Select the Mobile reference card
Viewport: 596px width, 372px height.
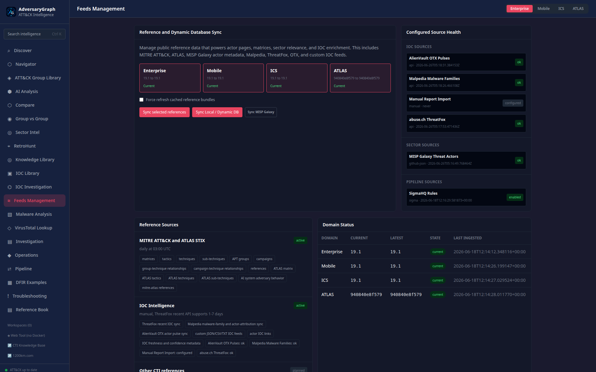click(x=233, y=78)
